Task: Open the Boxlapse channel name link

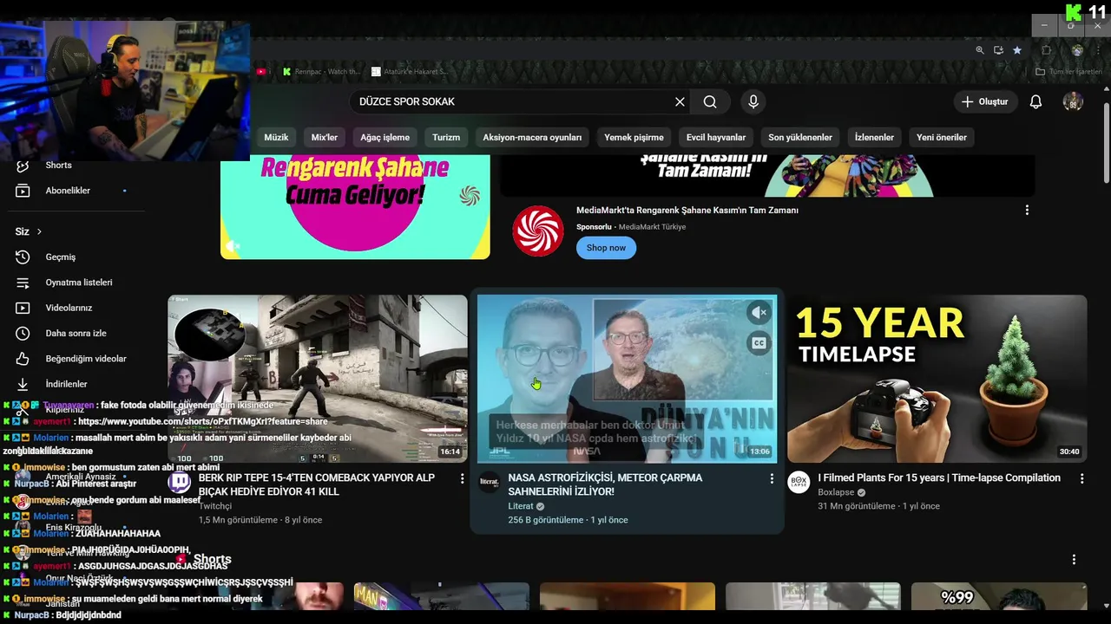Action: tap(837, 492)
